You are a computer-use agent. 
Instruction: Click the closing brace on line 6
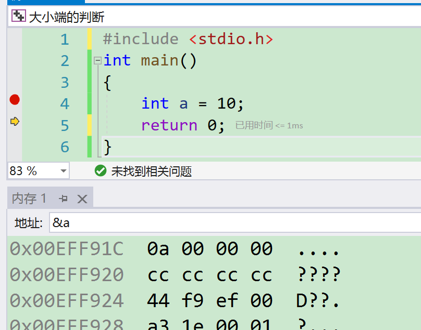107,147
